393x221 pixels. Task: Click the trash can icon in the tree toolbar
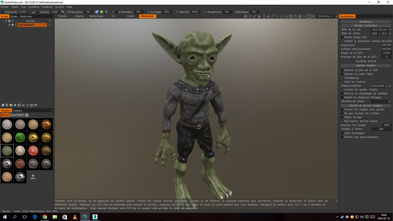click(x=7, y=105)
